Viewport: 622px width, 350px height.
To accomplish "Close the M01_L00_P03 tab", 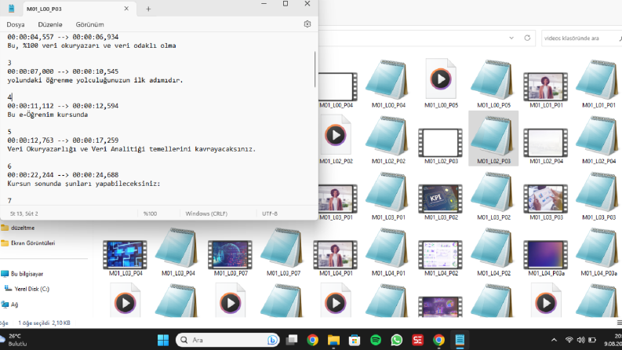I will point(126,9).
